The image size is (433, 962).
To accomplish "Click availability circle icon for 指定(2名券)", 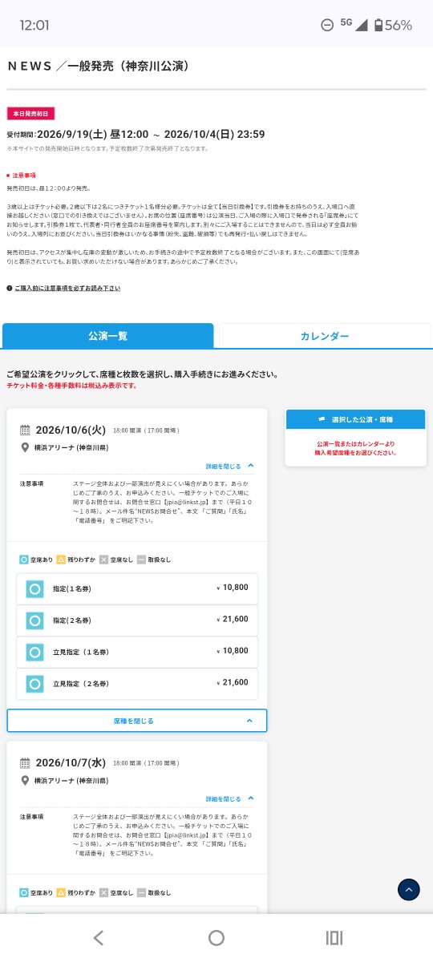I will coord(34,620).
